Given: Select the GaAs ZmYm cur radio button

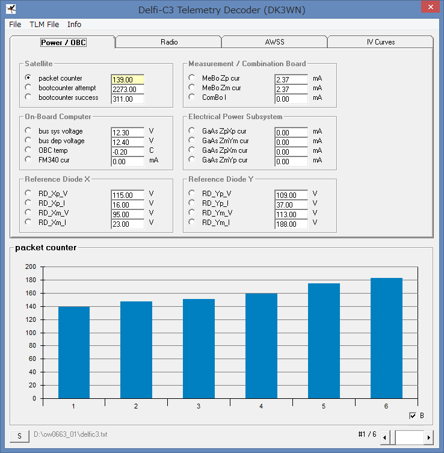Looking at the screenshot, I should tap(191, 140).
